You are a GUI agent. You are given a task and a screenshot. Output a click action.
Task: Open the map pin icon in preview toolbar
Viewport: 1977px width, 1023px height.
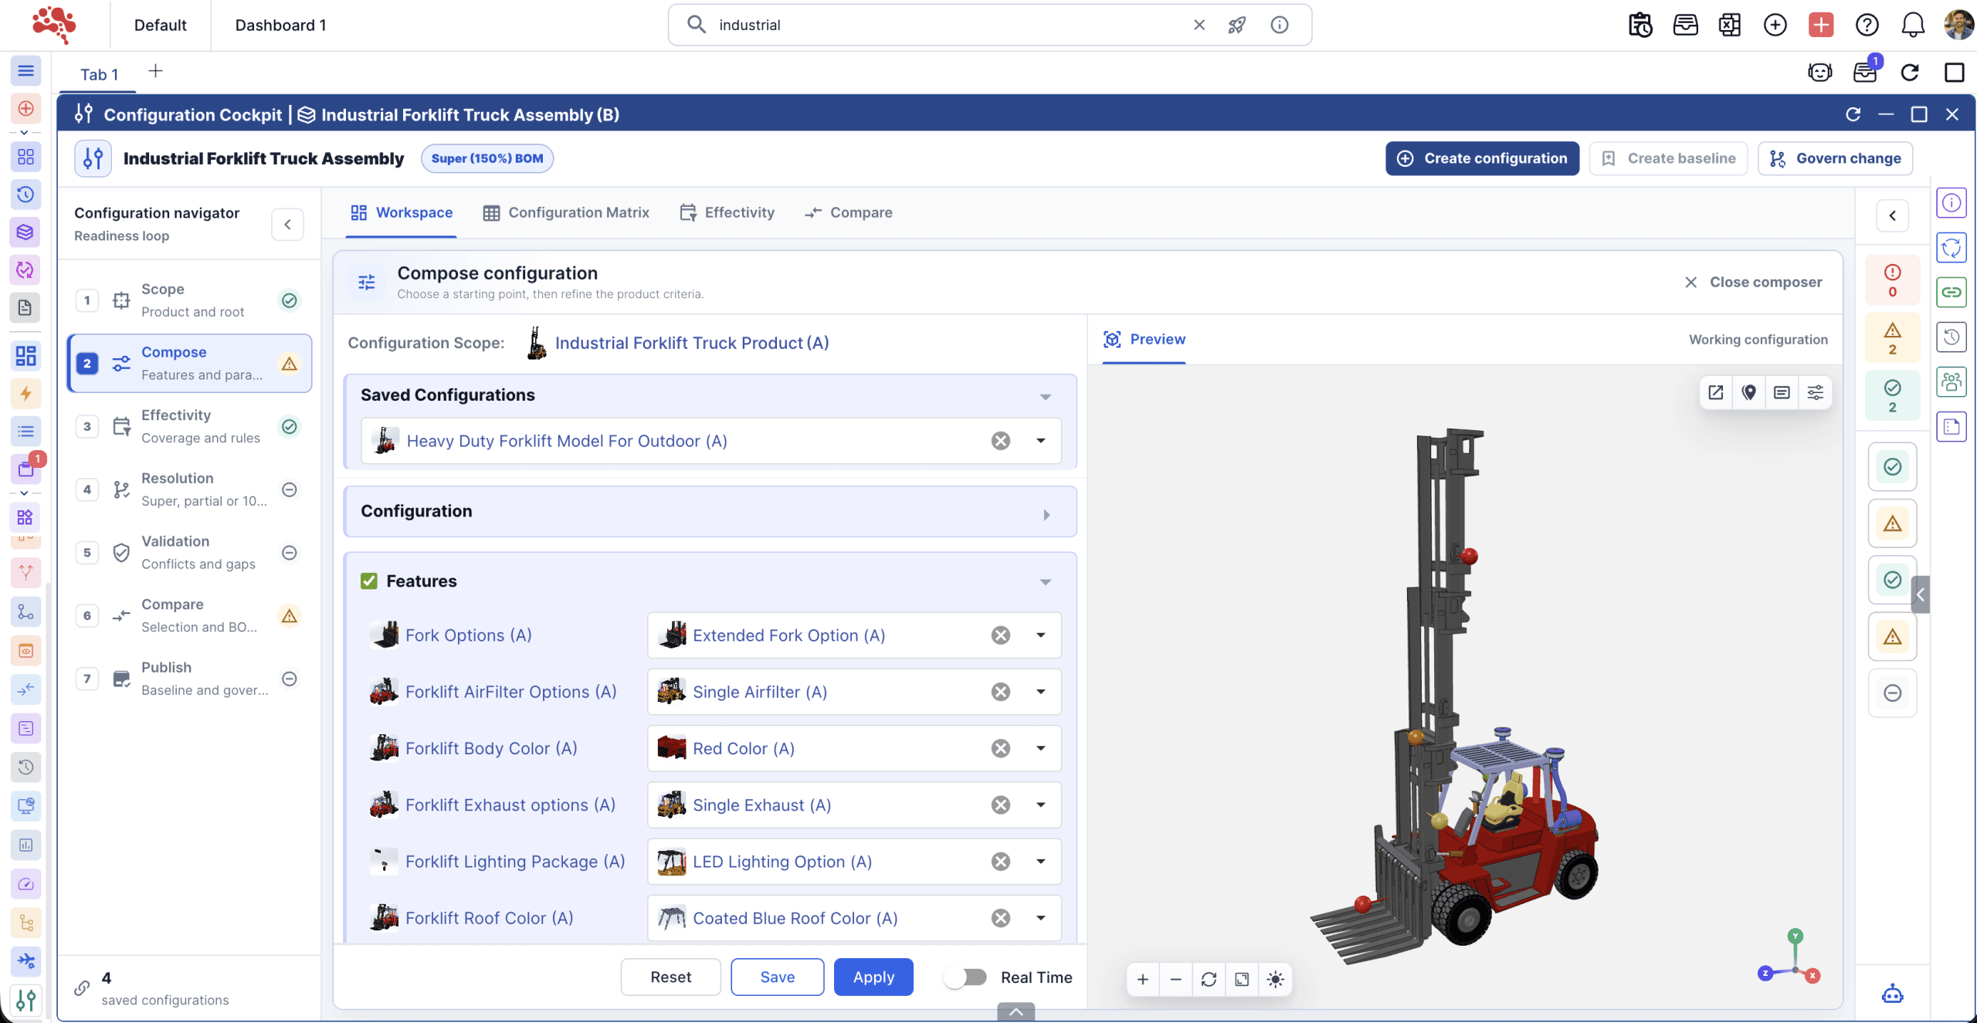point(1749,392)
